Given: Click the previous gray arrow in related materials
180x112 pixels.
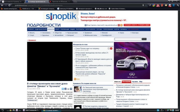Looking at the screenshot, I should coord(109,48).
